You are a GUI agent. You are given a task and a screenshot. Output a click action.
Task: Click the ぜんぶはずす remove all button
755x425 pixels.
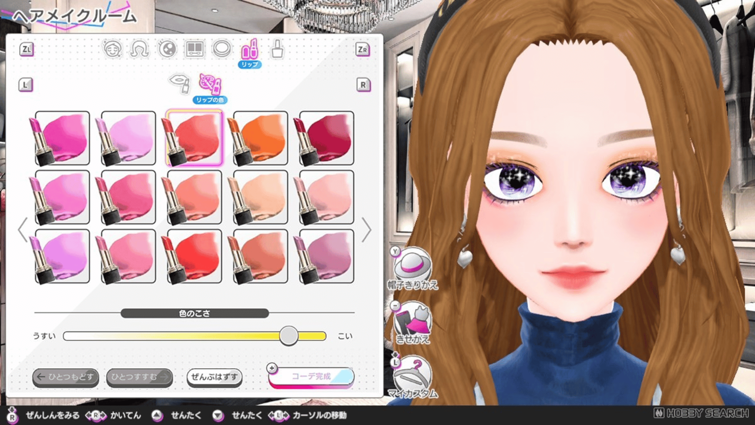pyautogui.click(x=214, y=377)
